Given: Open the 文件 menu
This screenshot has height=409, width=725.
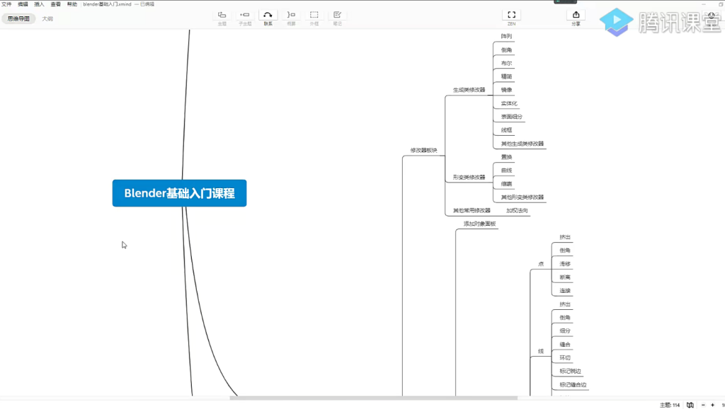Looking at the screenshot, I should coord(6,4).
